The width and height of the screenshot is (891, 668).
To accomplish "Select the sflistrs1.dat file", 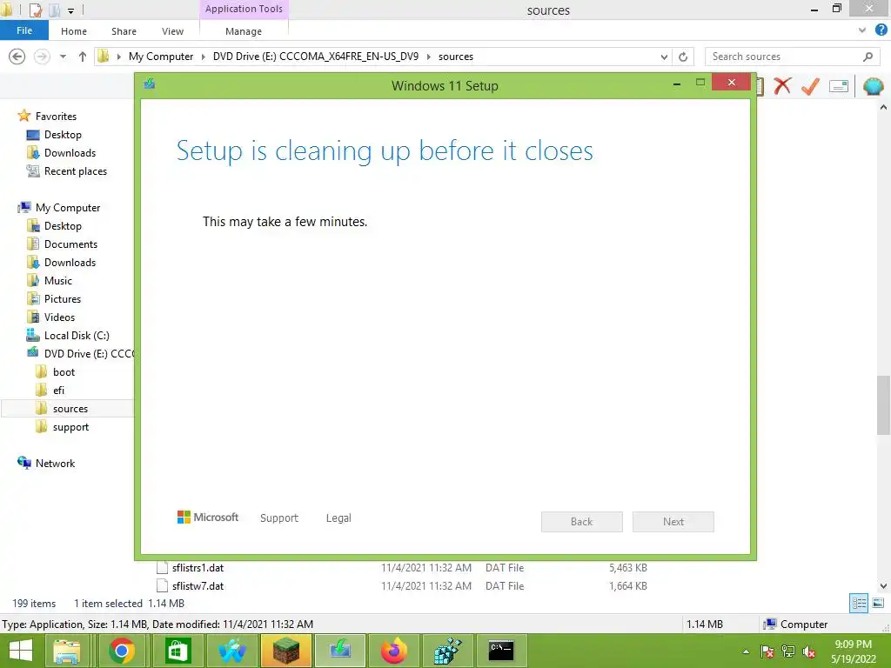I will (198, 567).
